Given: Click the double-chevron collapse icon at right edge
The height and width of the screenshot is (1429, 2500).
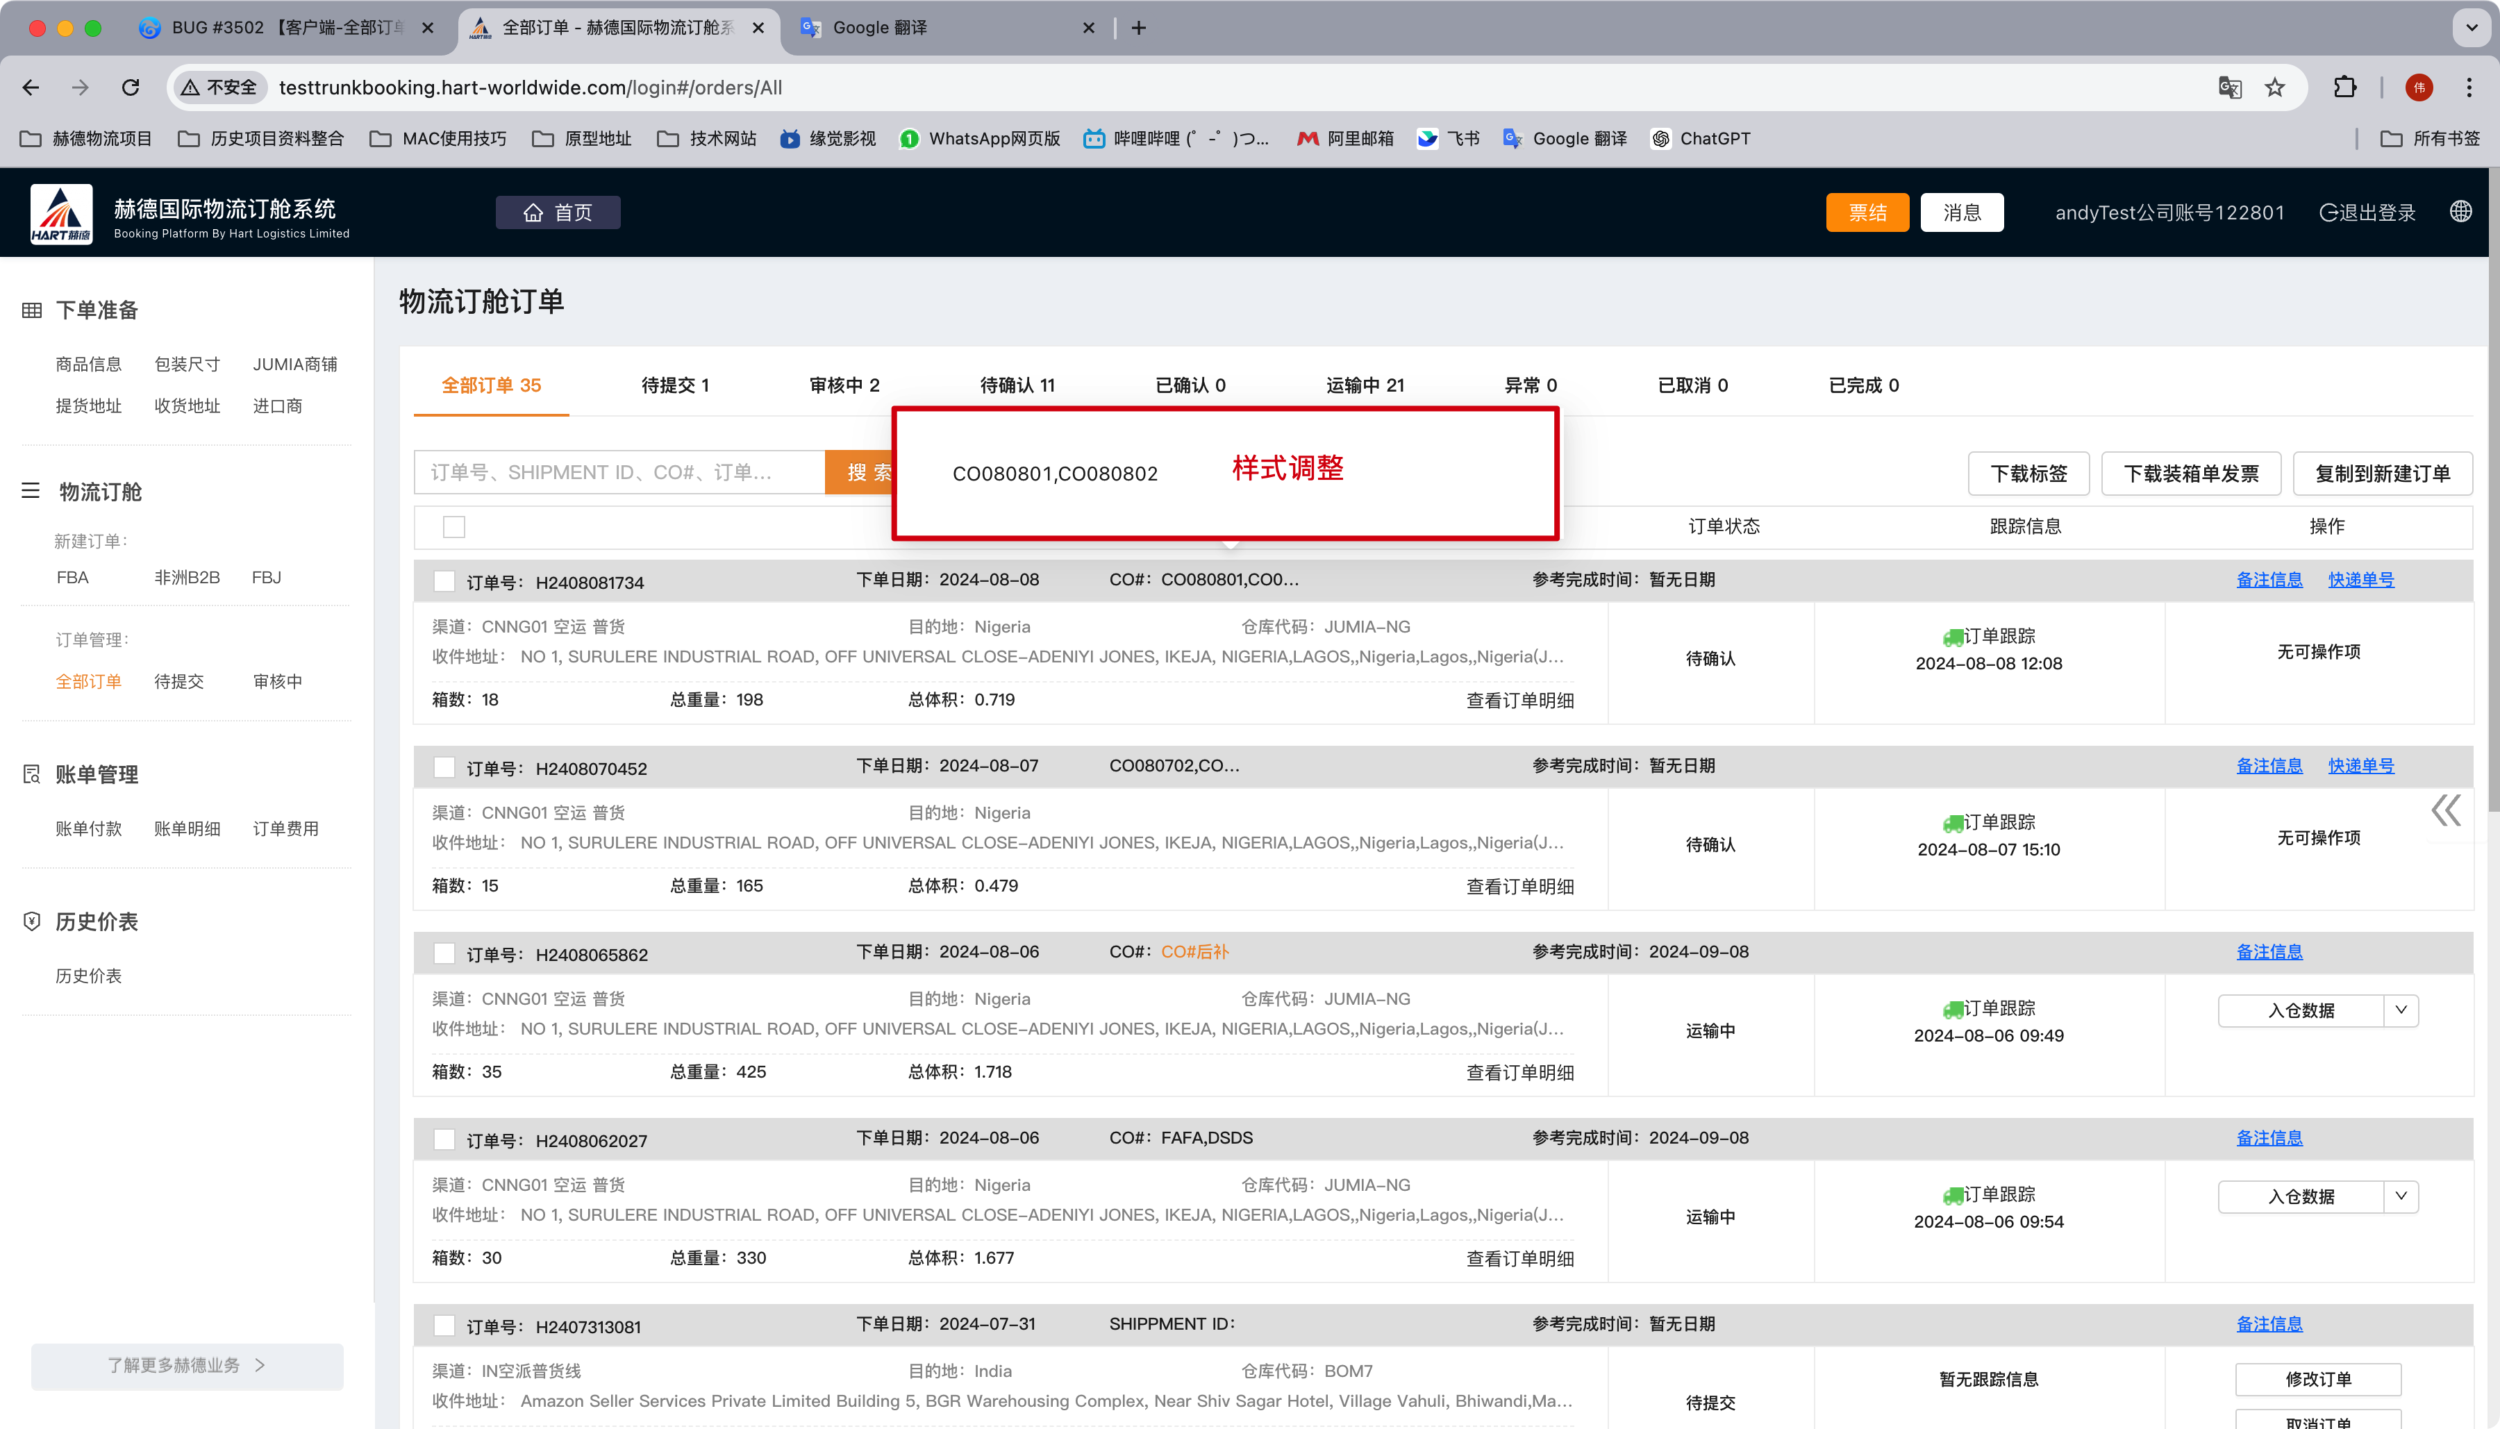Looking at the screenshot, I should tap(2445, 811).
